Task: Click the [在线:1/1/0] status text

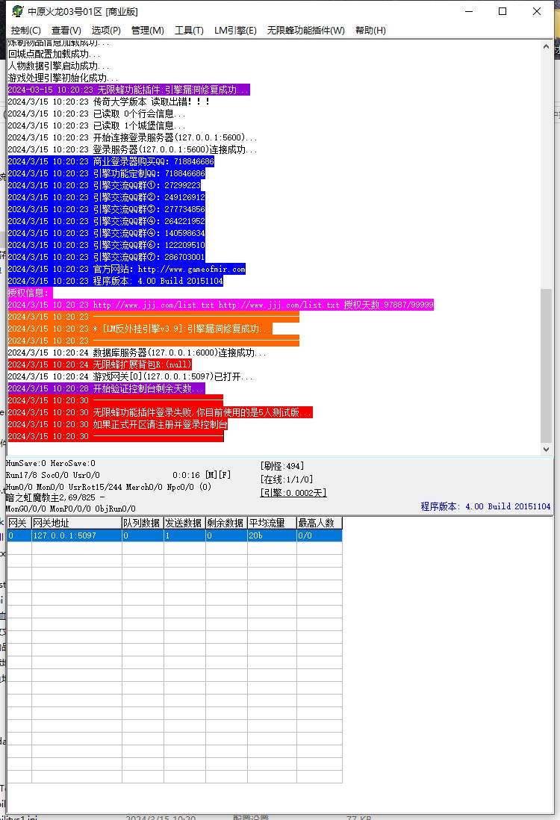Action: pyautogui.click(x=287, y=479)
